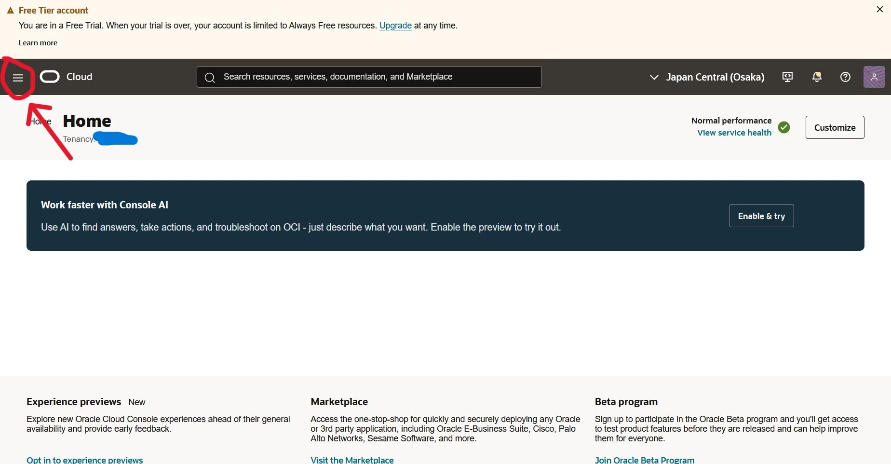
Task: Open the notifications bell
Action: tap(817, 77)
